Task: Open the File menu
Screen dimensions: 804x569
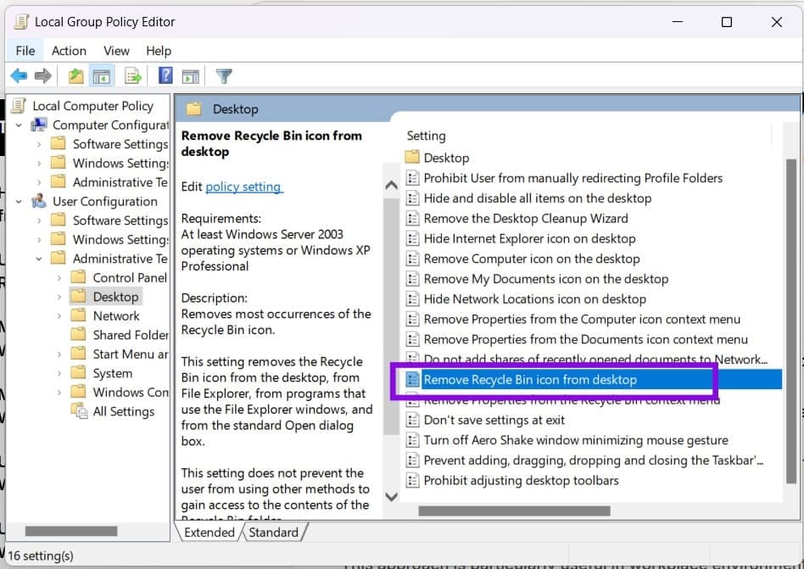Action: pyautogui.click(x=25, y=51)
